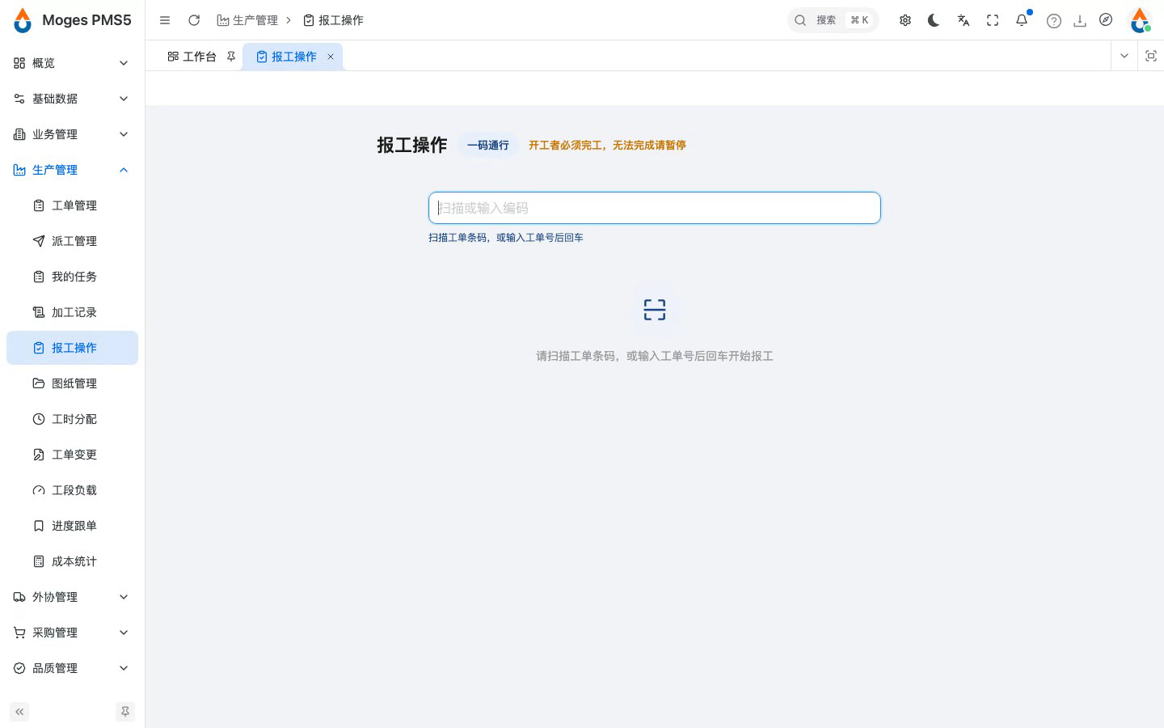
Task: Expand the 外协管理 menu
Action: click(72, 597)
